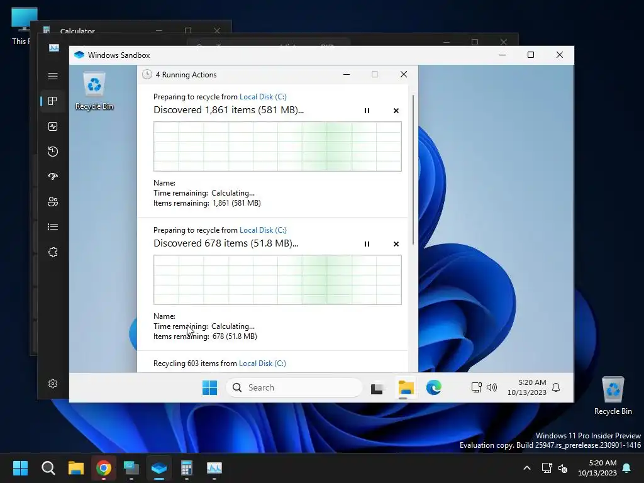This screenshot has width=644, height=483.
Task: Open Sandbox clock showing 5:20 AM
Action: click(527, 387)
